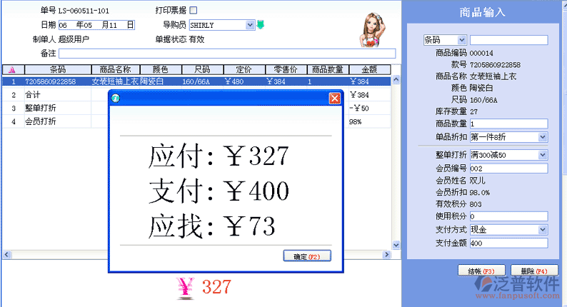Click the 条码 column header
Image resolution: width=567 pixels, height=307 pixels.
coord(58,70)
